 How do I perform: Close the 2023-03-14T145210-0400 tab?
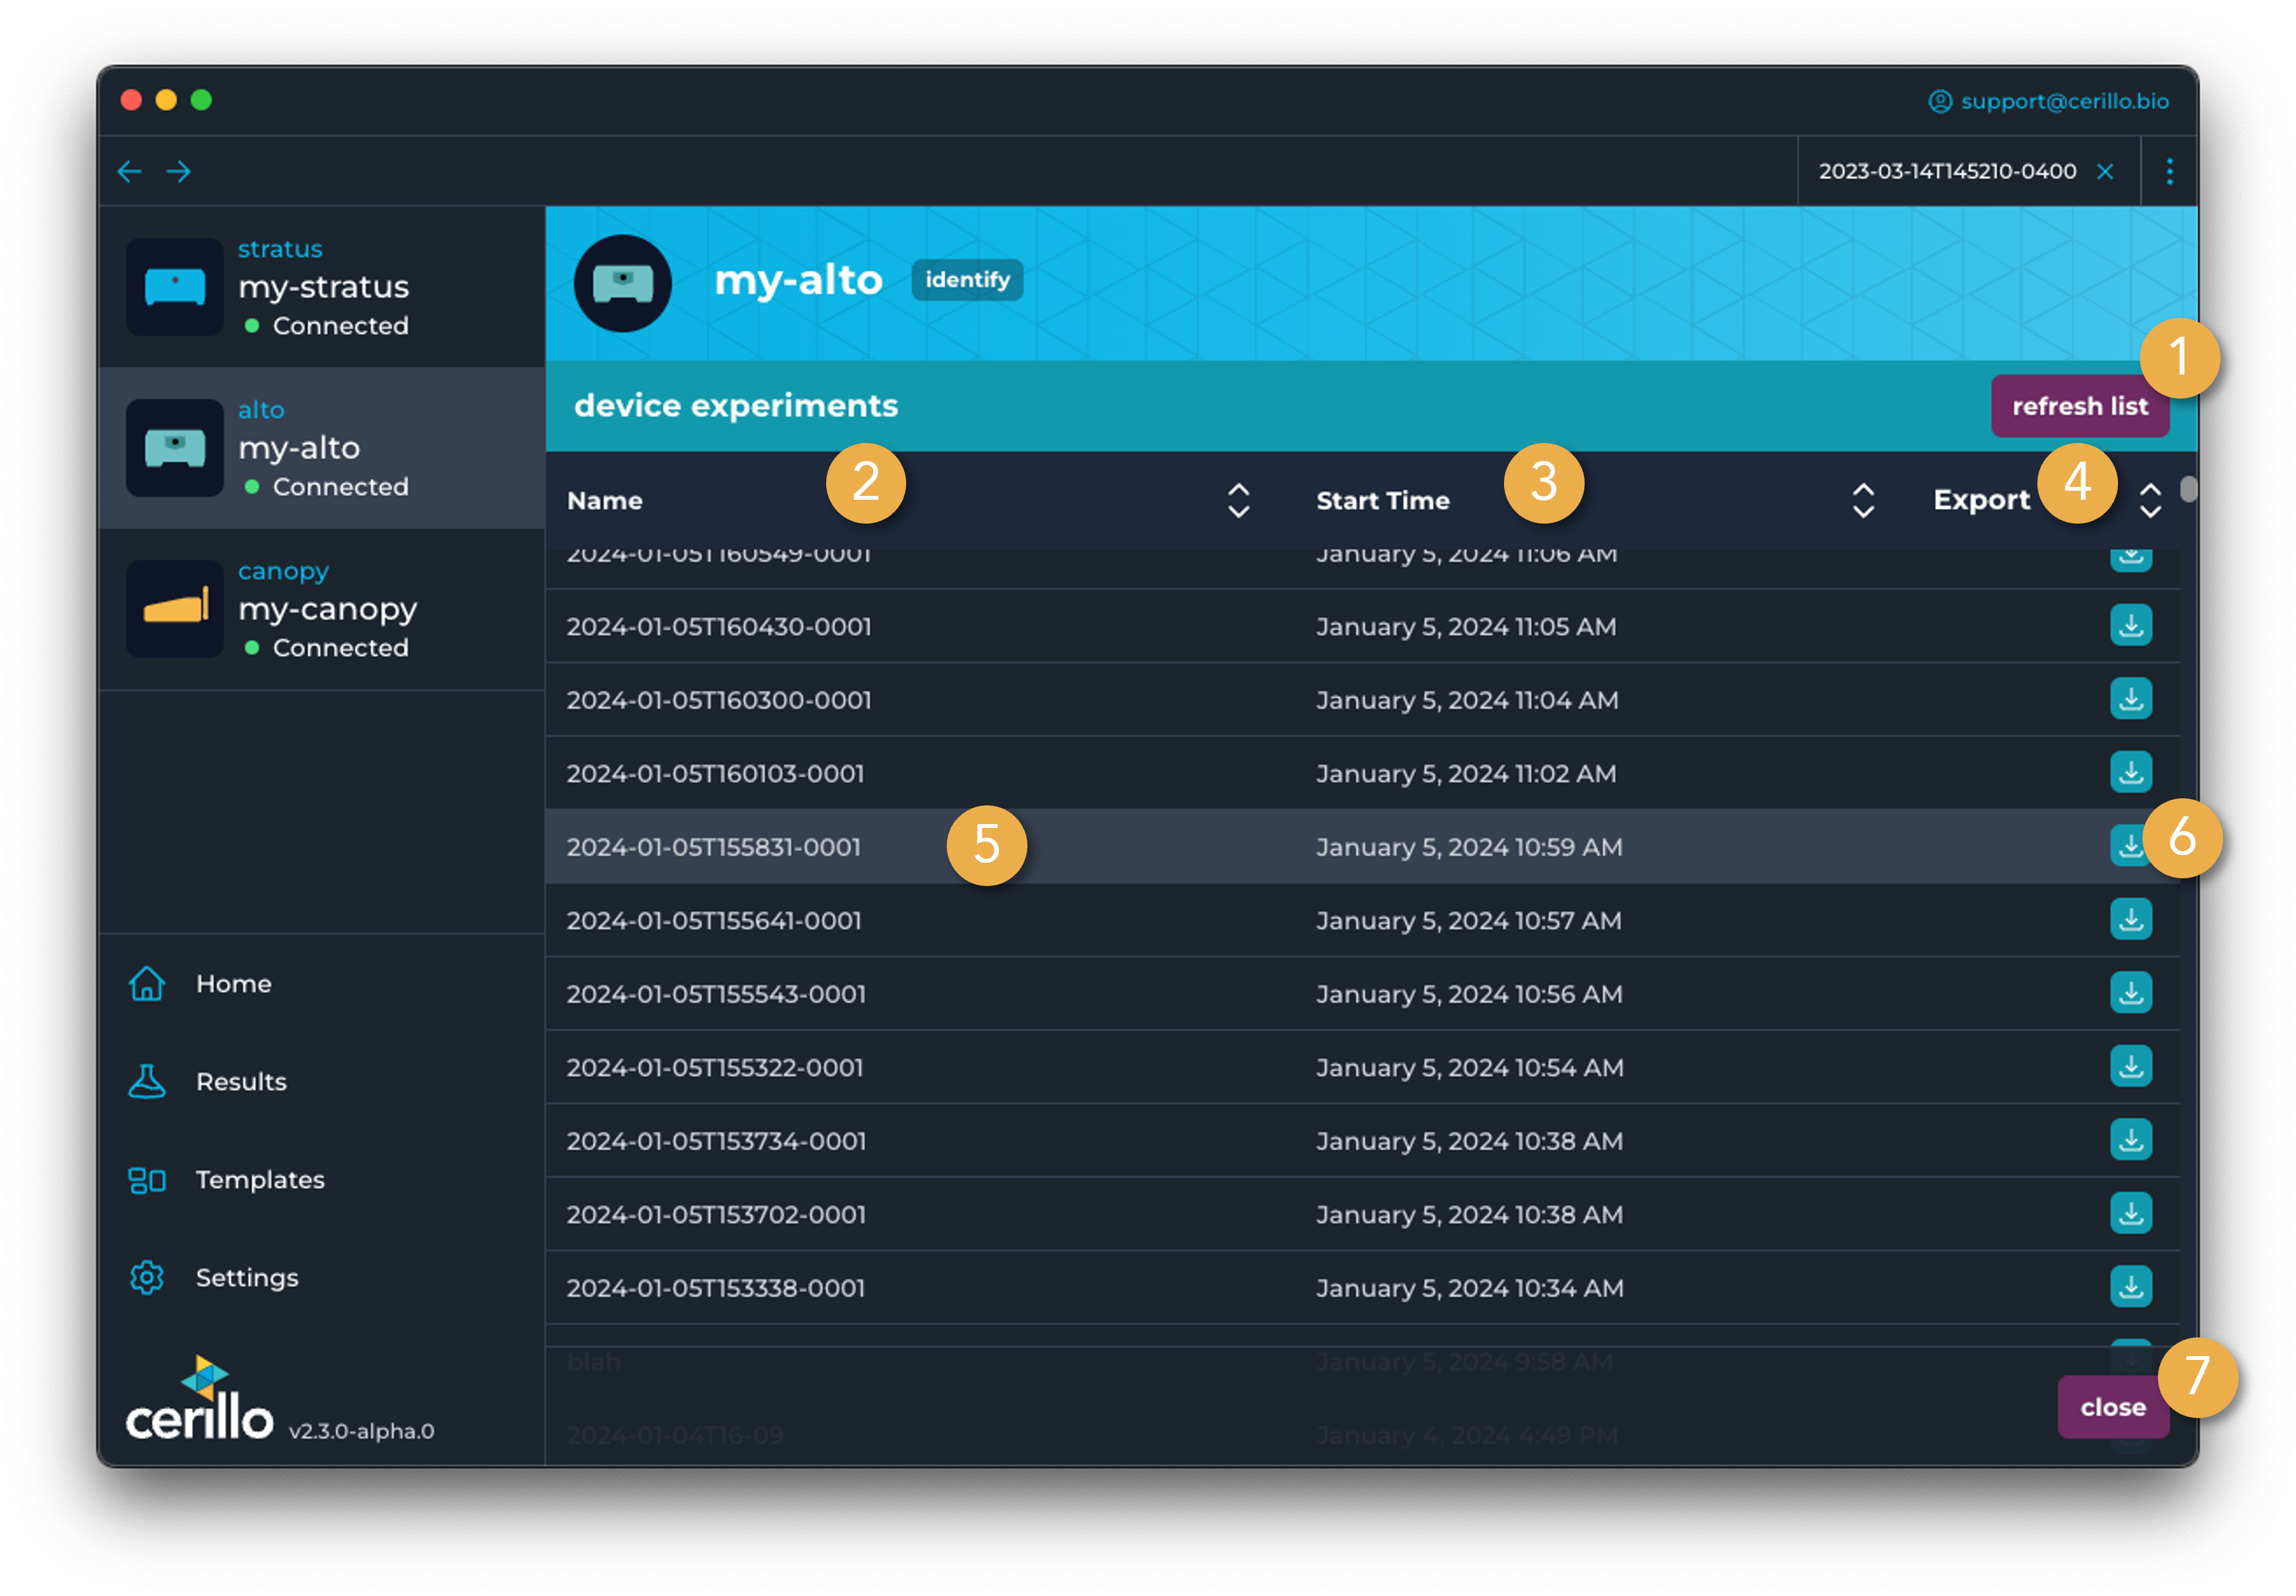coord(2105,172)
